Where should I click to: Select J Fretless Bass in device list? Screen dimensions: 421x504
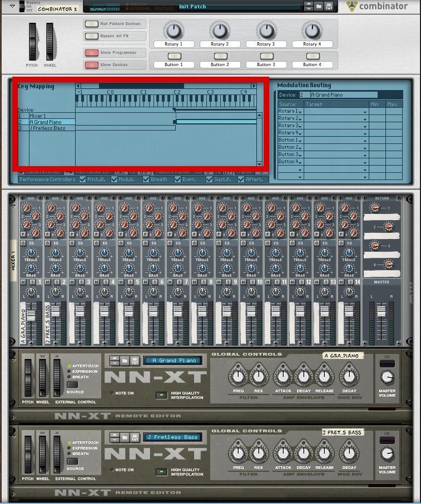pos(46,128)
